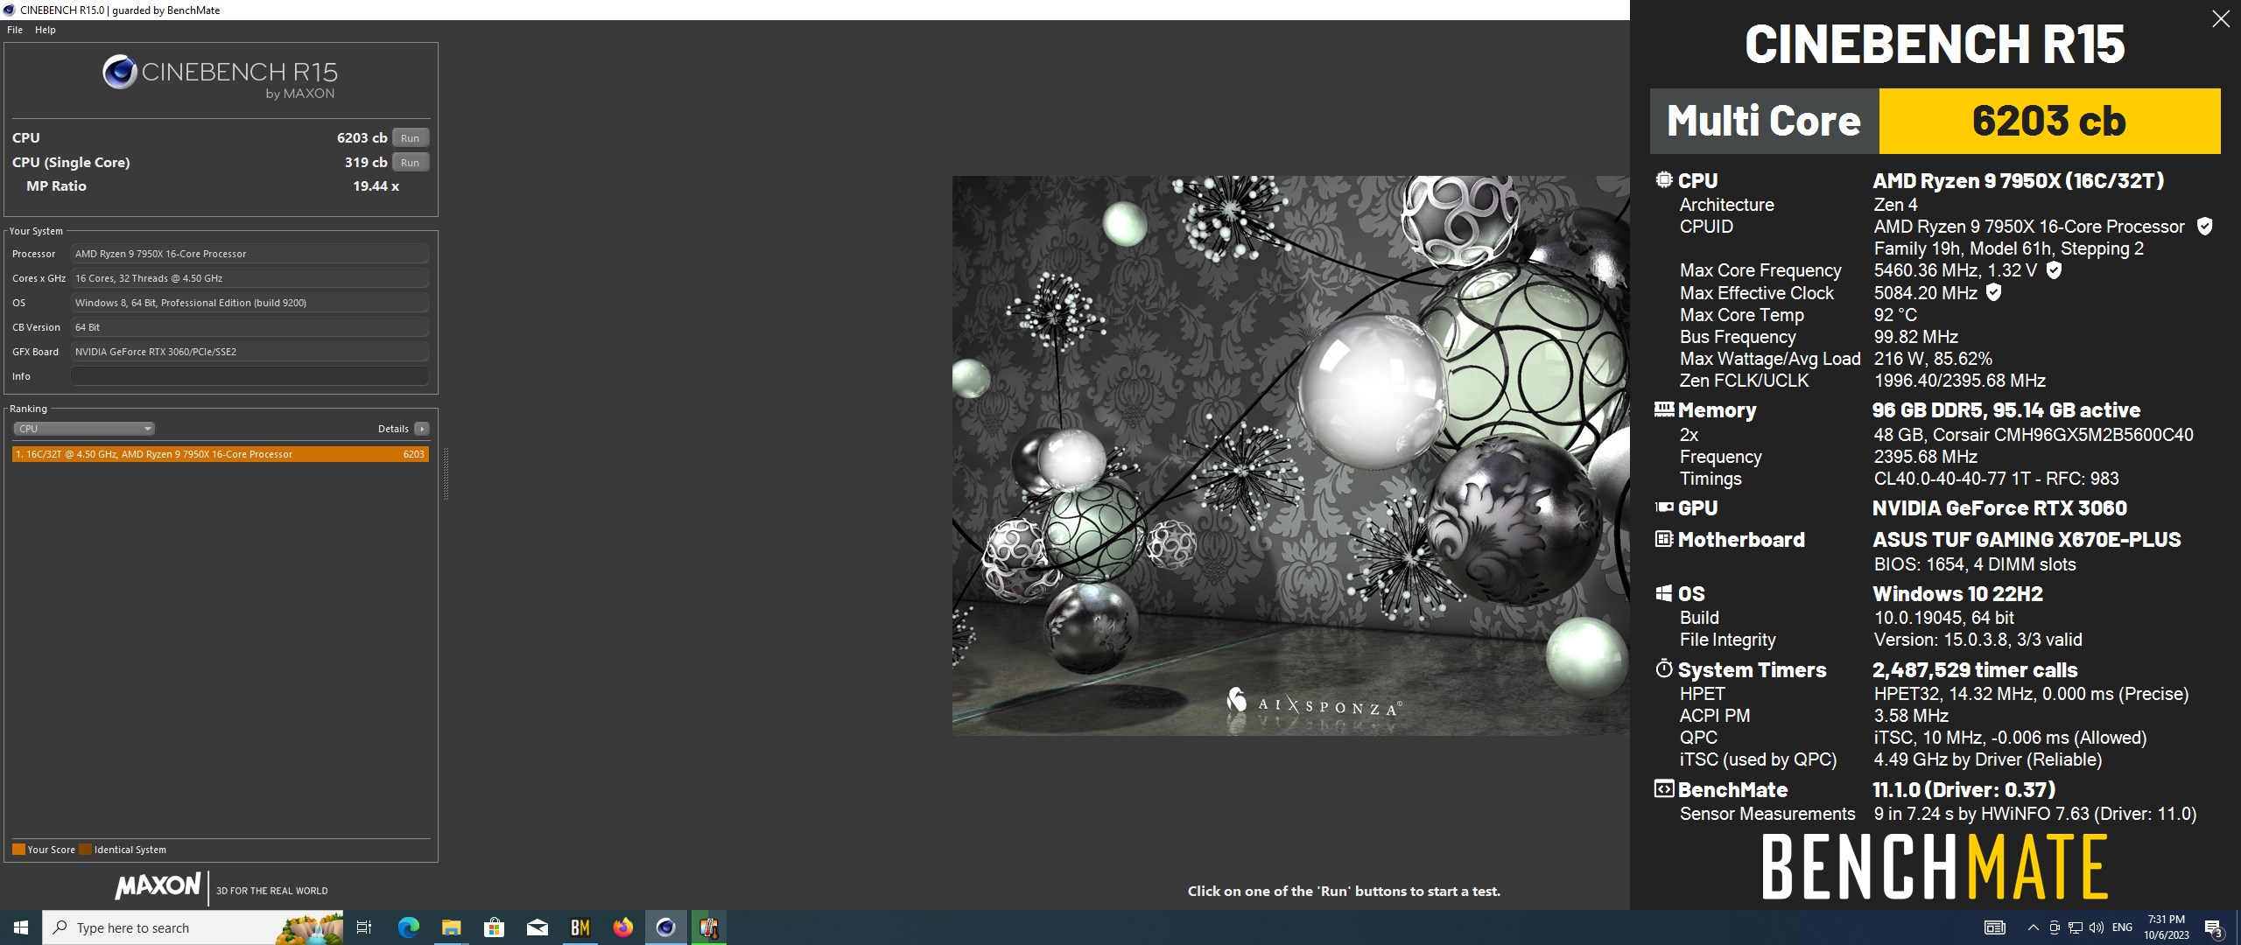Open the CPU ranking dropdown

84,429
